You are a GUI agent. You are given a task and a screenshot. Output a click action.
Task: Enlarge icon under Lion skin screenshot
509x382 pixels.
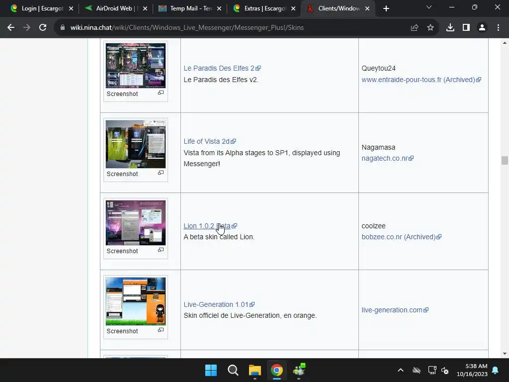(x=161, y=250)
